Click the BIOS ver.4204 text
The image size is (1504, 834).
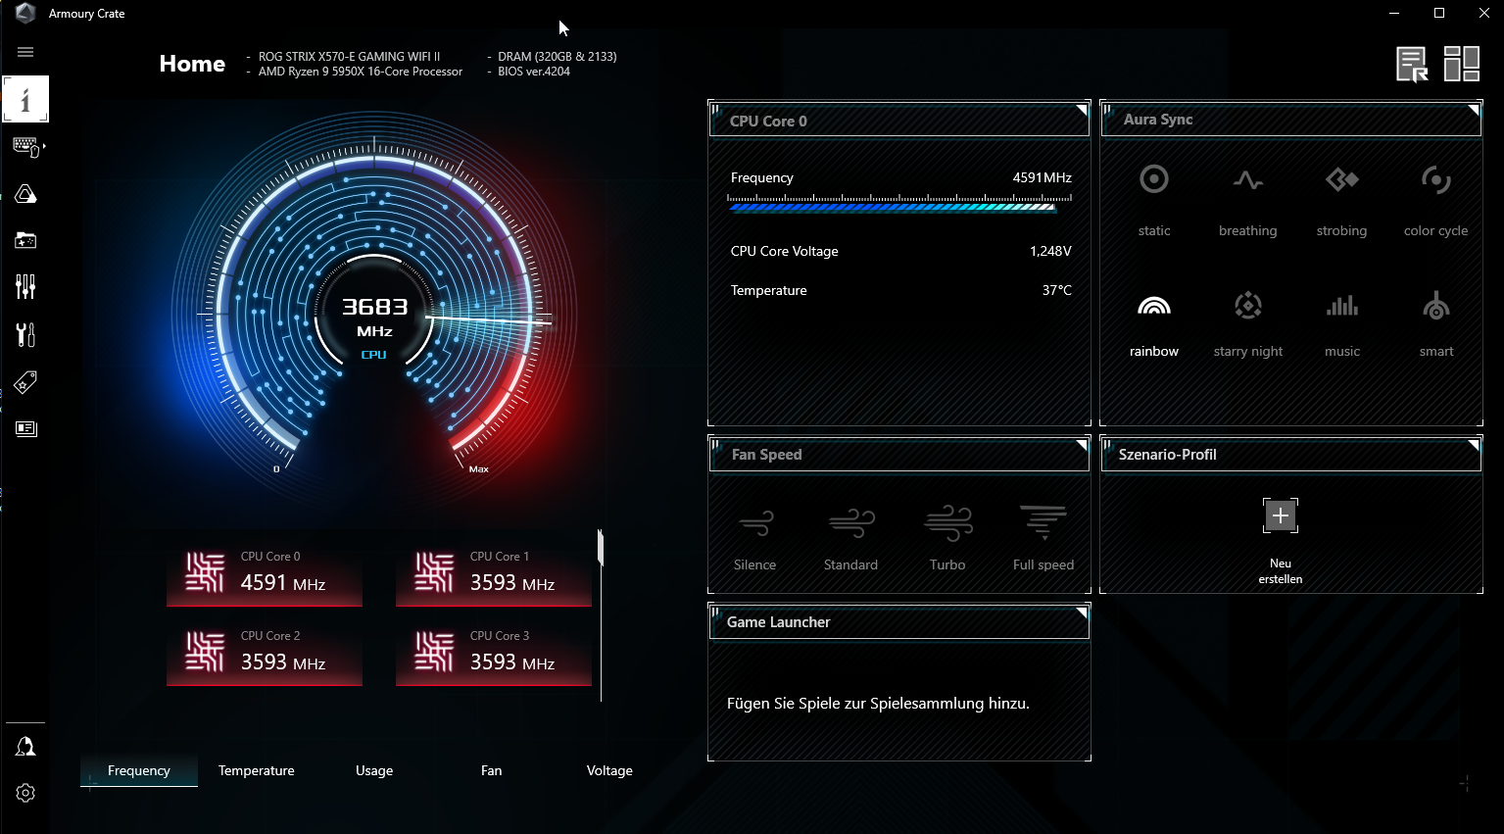(534, 72)
